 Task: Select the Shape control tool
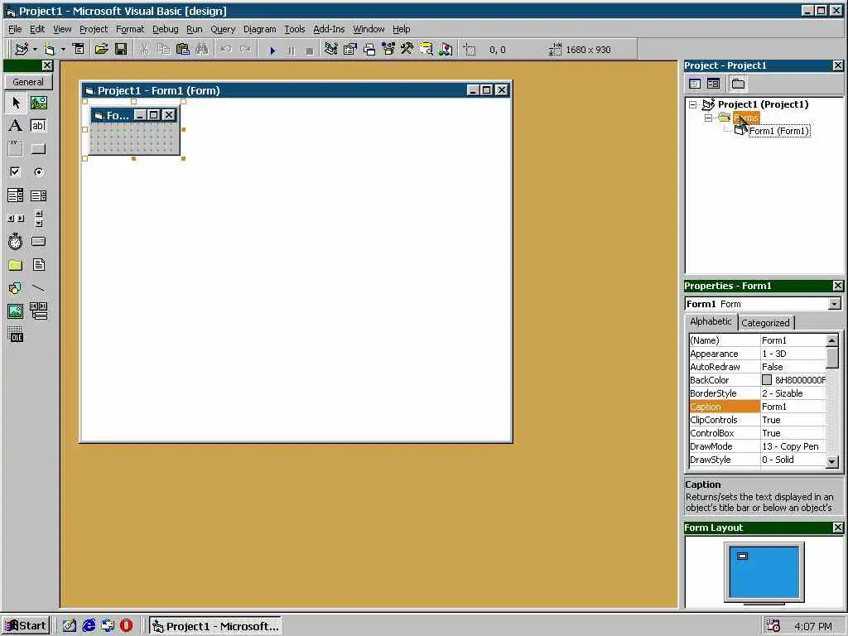point(16,287)
